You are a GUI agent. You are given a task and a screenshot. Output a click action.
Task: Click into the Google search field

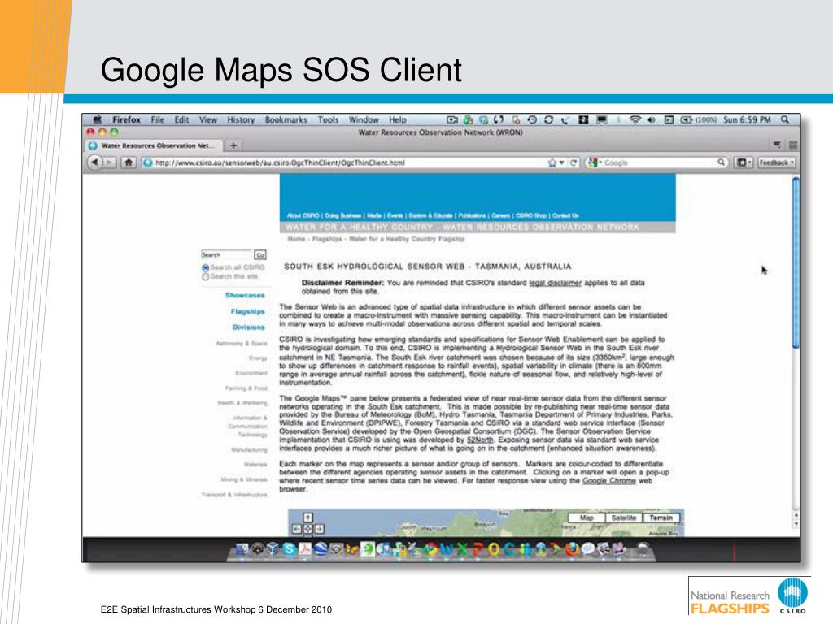click(659, 162)
